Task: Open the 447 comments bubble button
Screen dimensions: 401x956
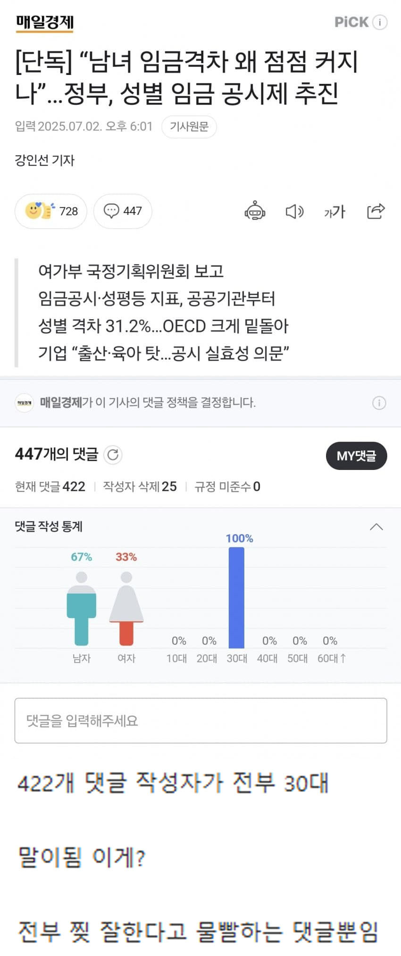Action: [123, 211]
